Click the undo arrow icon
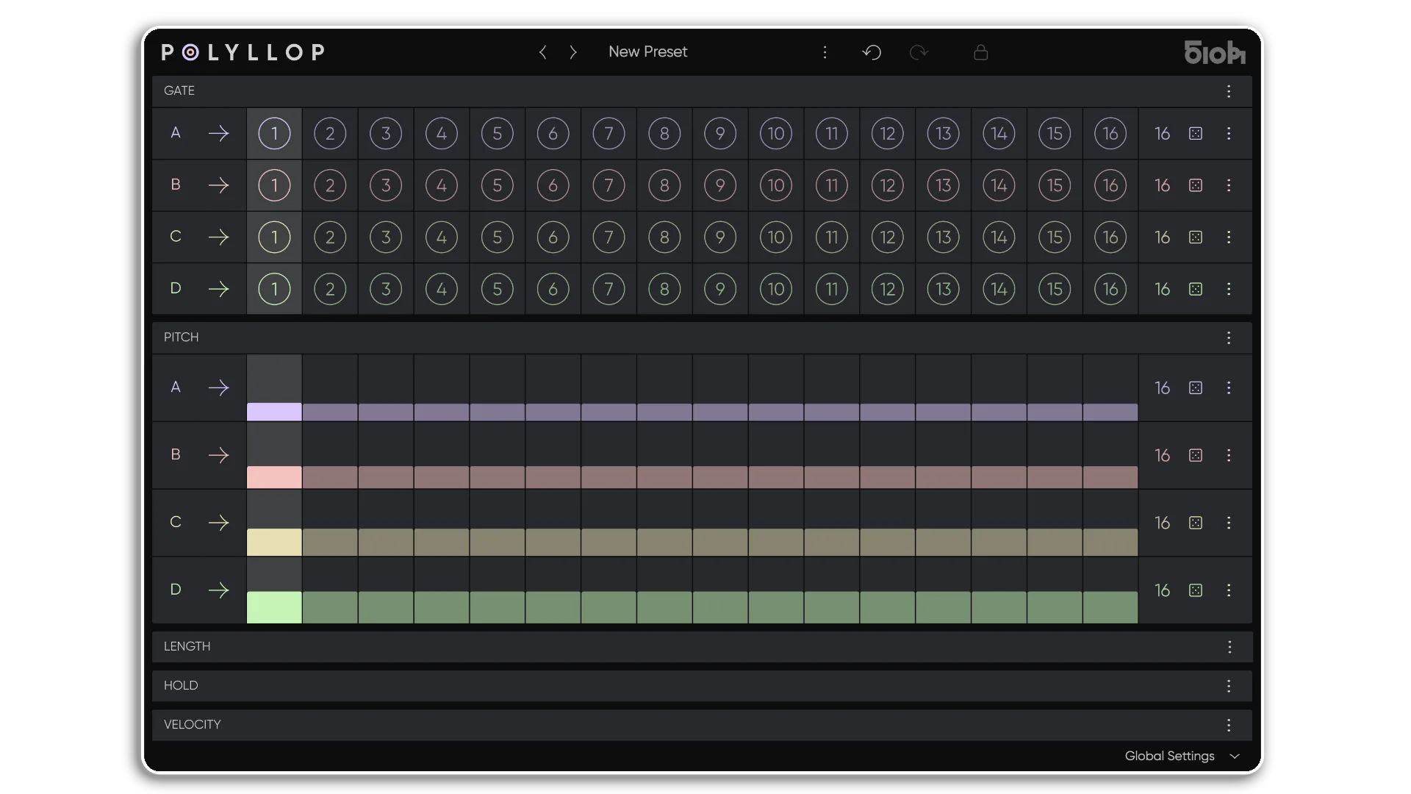The image size is (1411, 794). pyautogui.click(x=872, y=52)
